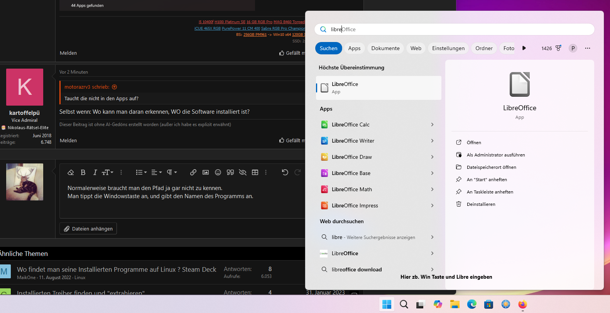Open the three-dot search options menu
Image resolution: width=610 pixels, height=313 pixels.
(588, 48)
